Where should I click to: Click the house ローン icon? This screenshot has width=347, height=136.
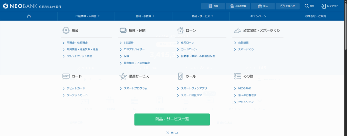[180, 30]
